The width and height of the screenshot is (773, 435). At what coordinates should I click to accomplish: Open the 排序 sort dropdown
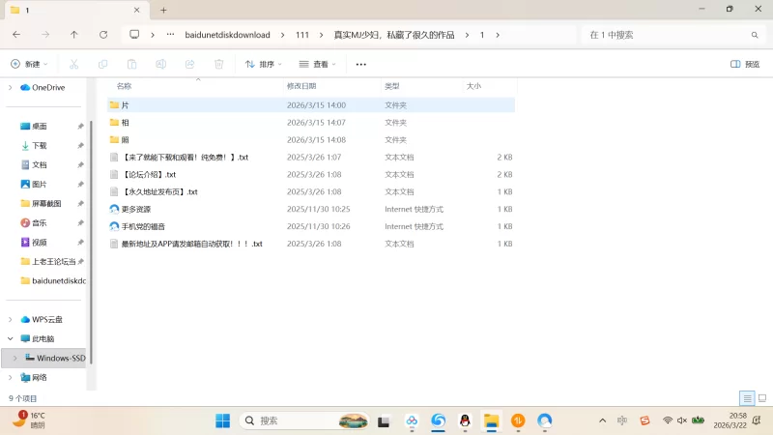[263, 64]
